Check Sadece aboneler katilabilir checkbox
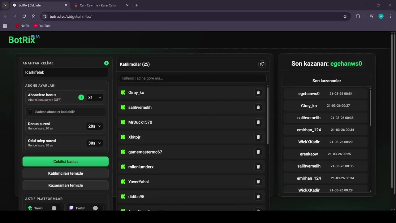Screen dimensions: 396x223 click(x=31, y=112)
